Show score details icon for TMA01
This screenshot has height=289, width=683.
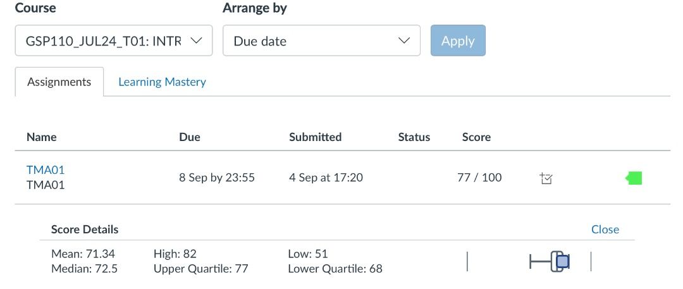click(x=546, y=179)
